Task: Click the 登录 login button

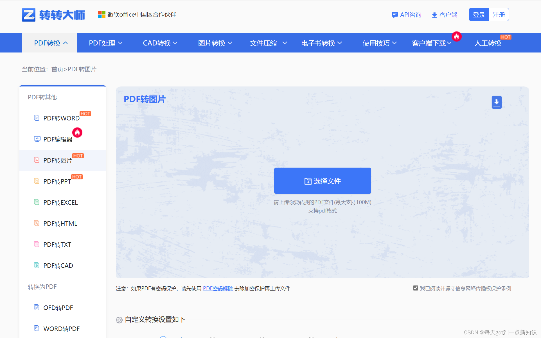Action: [479, 15]
